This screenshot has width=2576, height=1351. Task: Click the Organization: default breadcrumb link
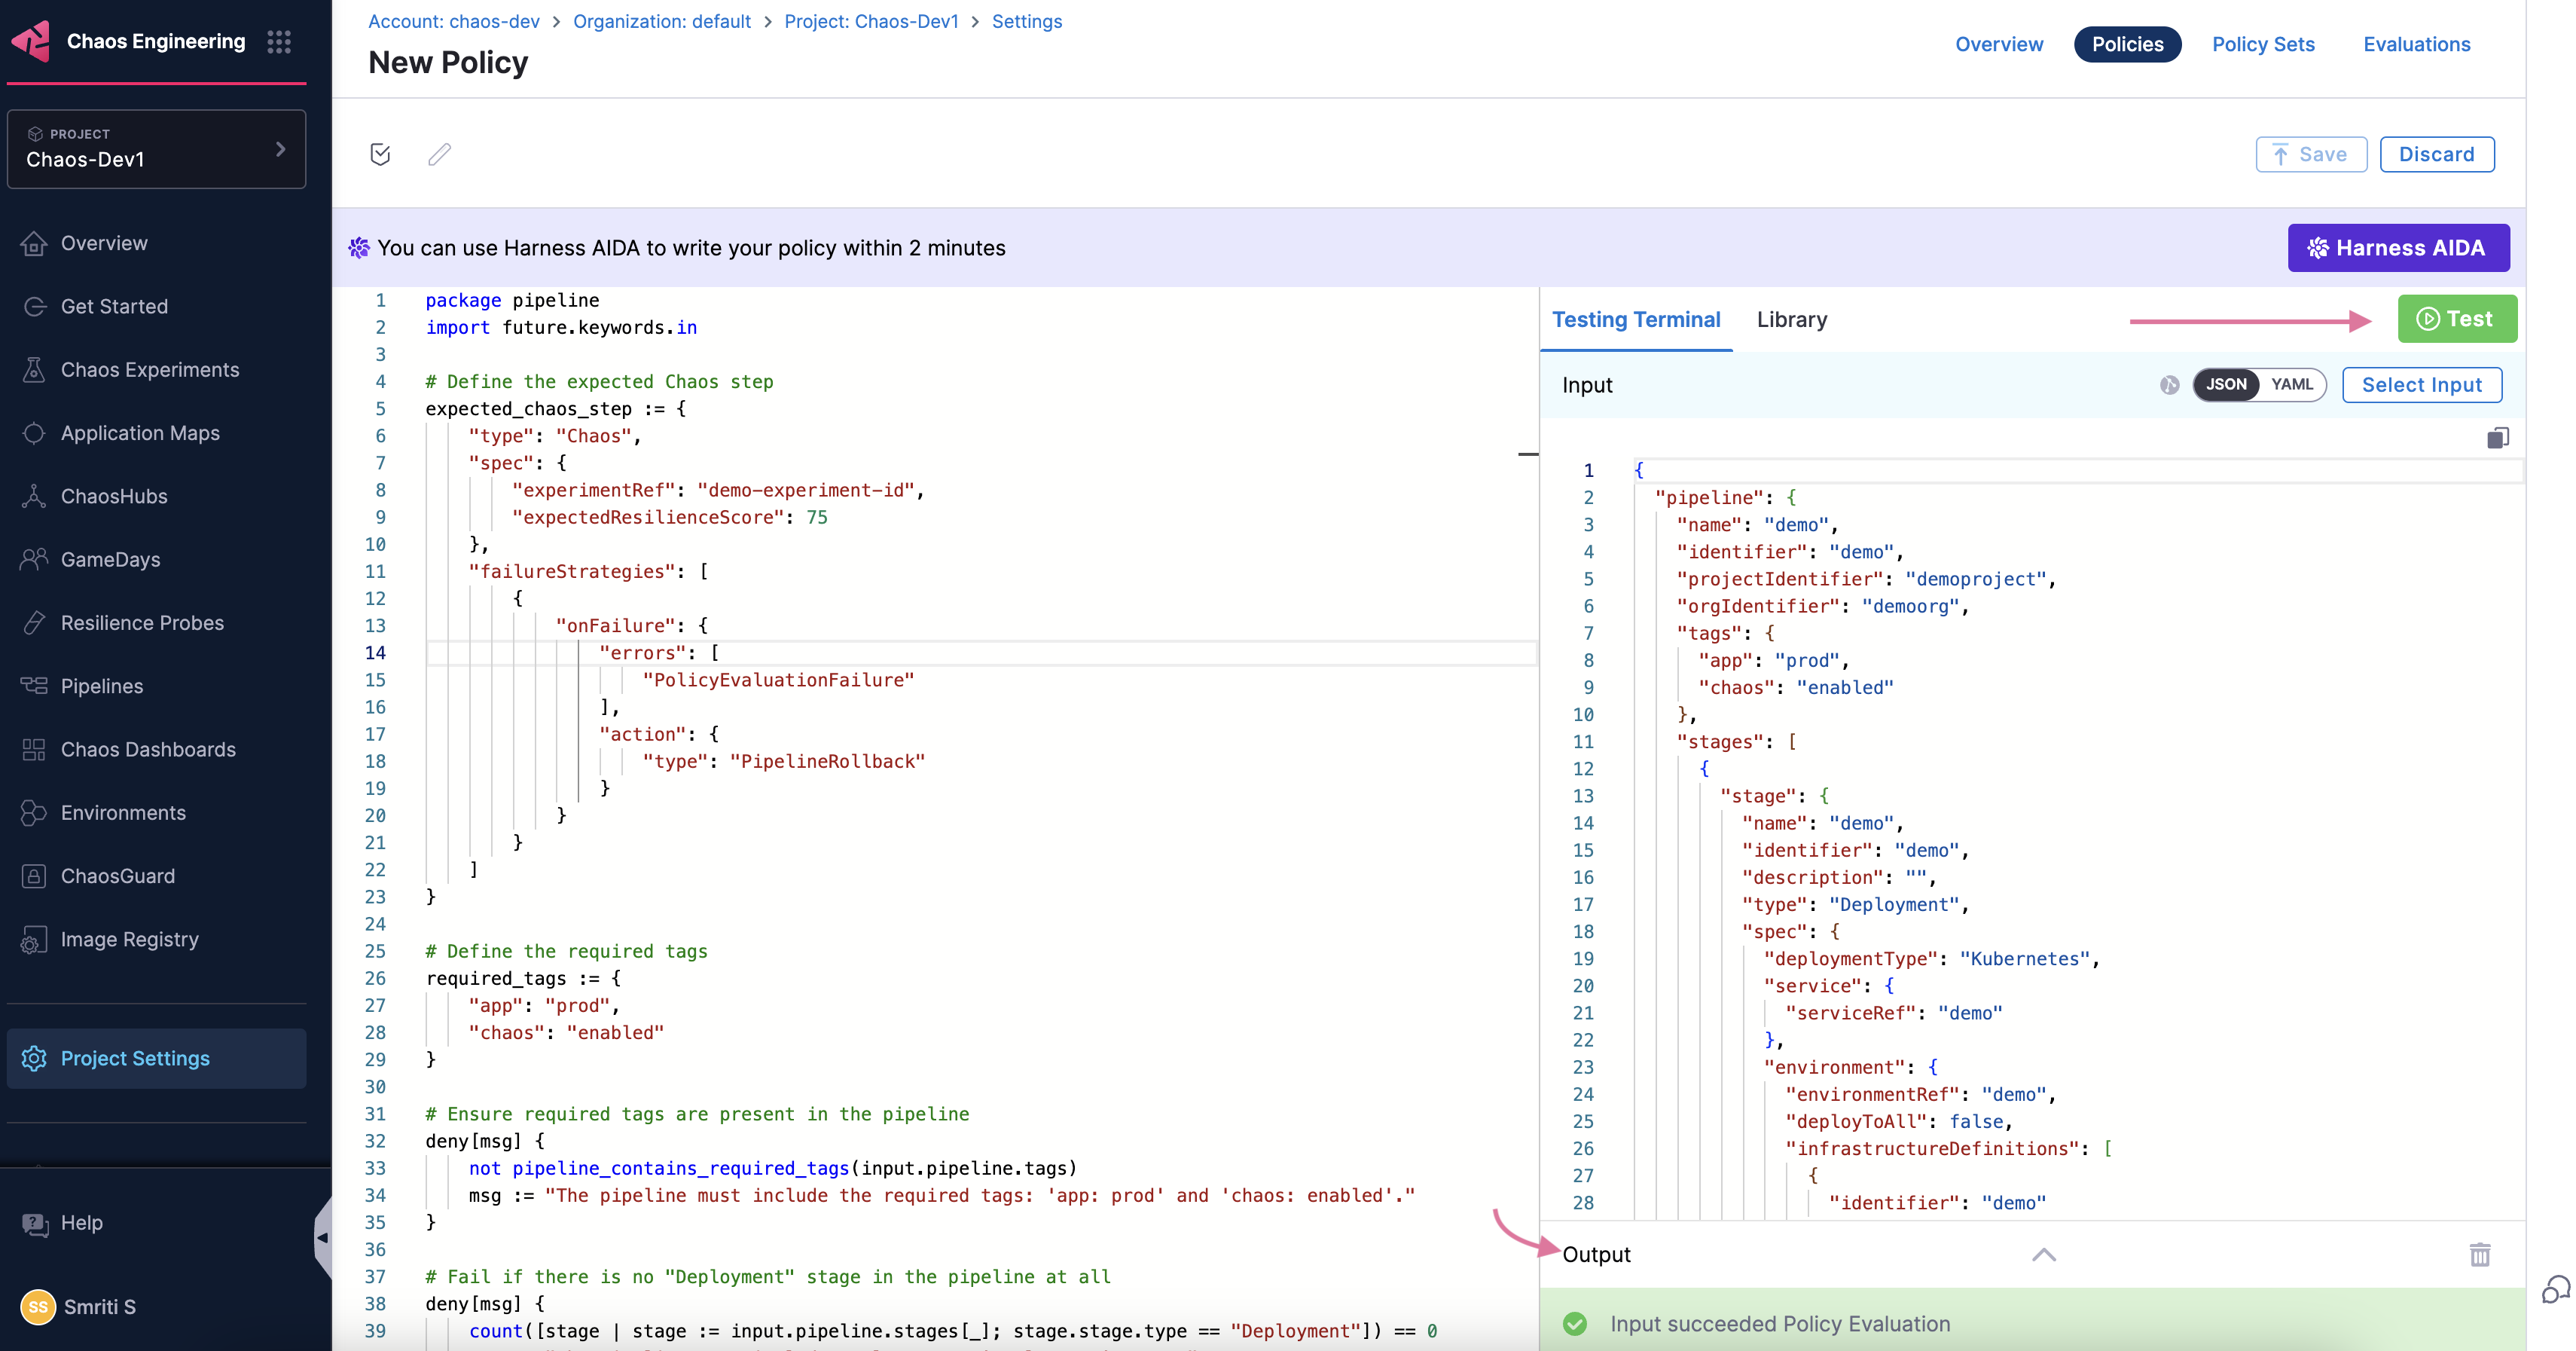(661, 21)
